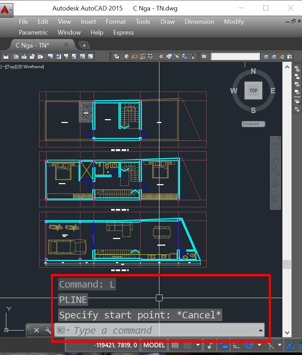Click the pencil-on-block icon left of the text field
Viewport: 302px width, 355px height.
coord(204,56)
